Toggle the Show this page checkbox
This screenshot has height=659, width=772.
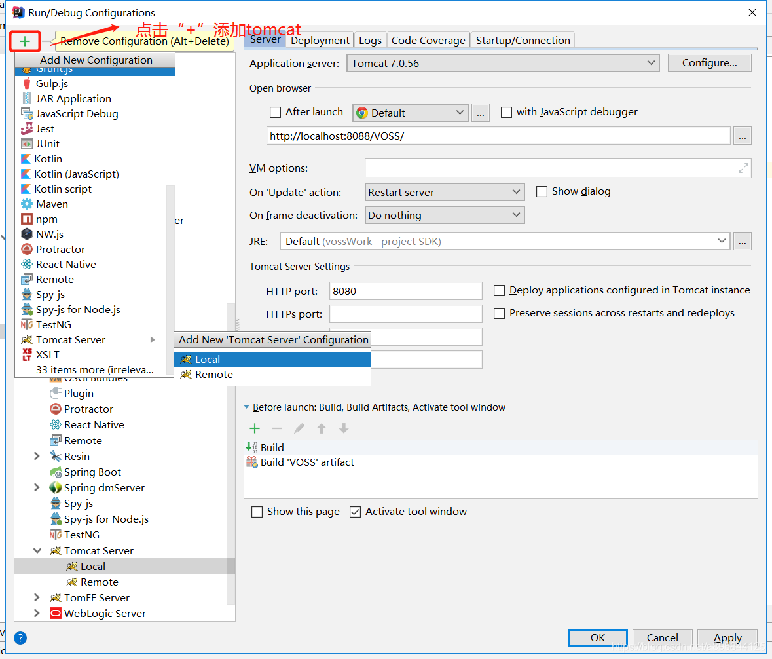coord(257,512)
